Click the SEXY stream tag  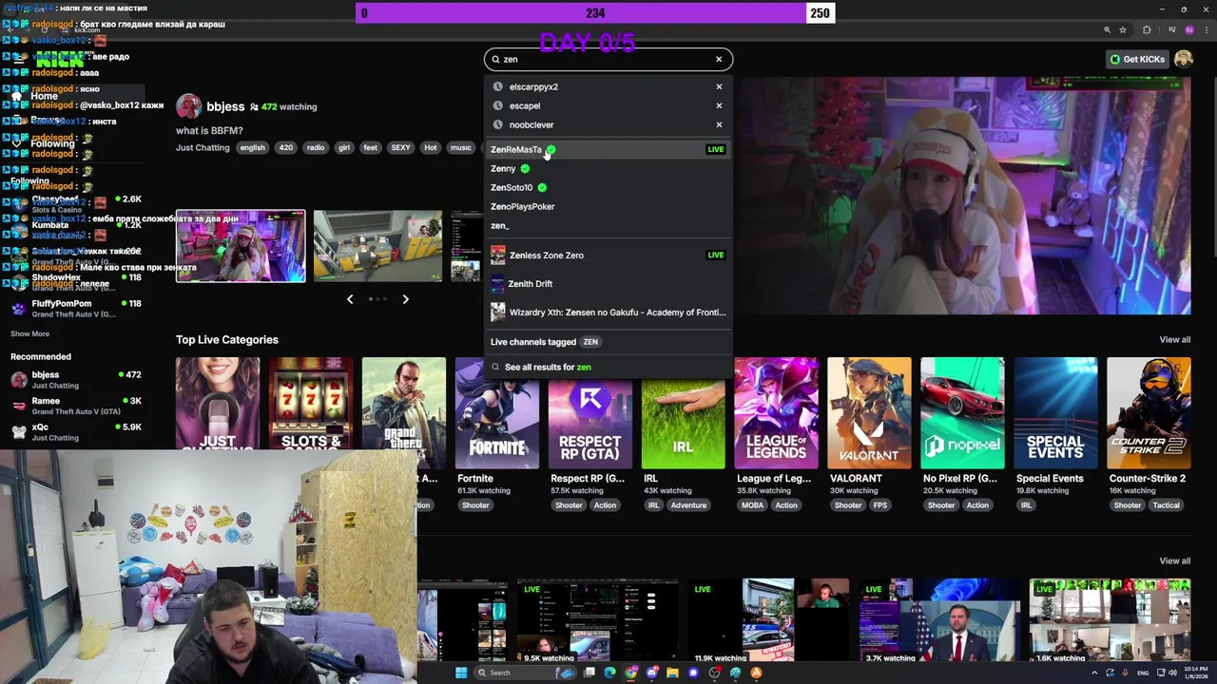(x=400, y=148)
